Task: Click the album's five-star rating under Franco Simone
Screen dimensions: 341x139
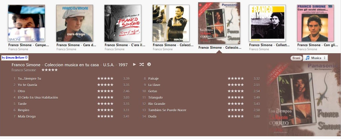Action: pyautogui.click(x=49, y=70)
